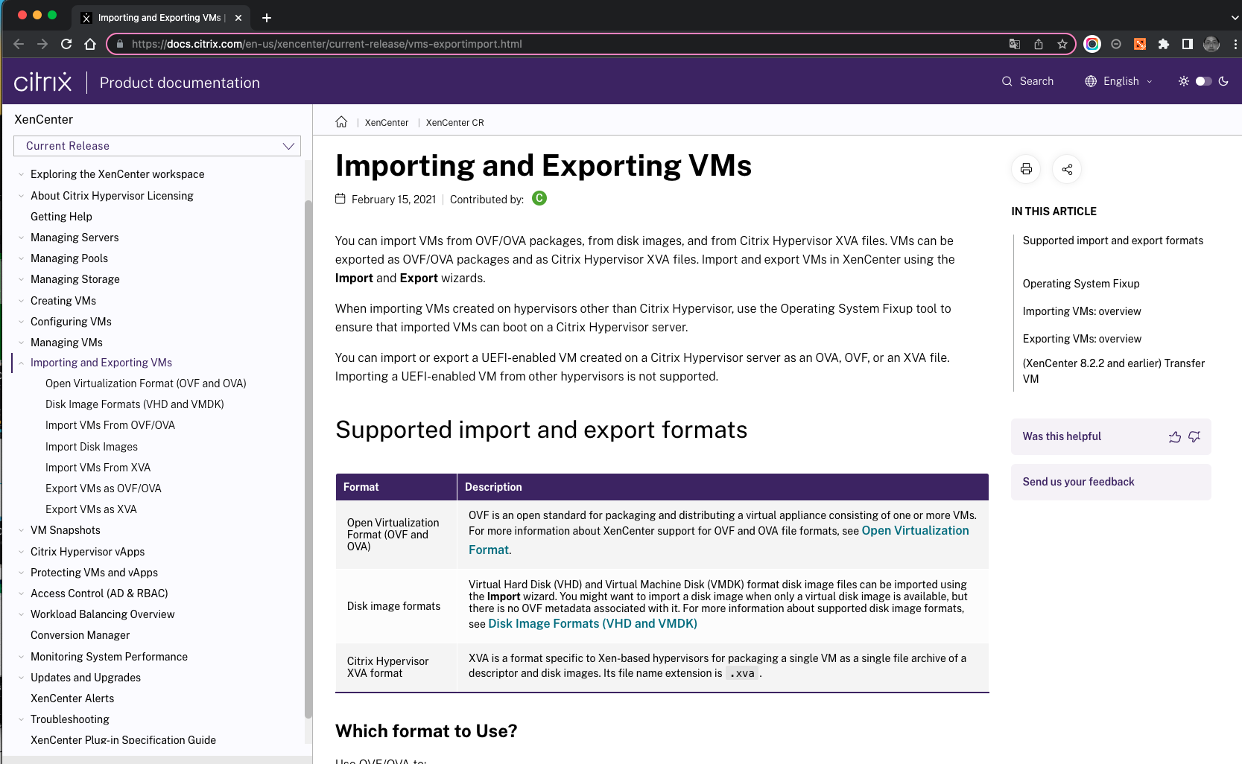1242x764 pixels.
Task: Click the sidebar vertical scrollbar
Action: click(308, 458)
